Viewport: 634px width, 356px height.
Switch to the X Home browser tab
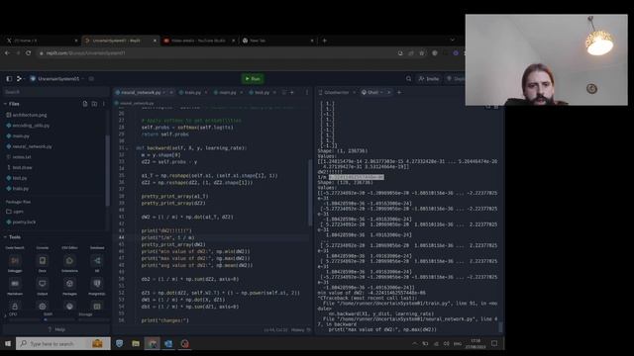[x=41, y=41]
